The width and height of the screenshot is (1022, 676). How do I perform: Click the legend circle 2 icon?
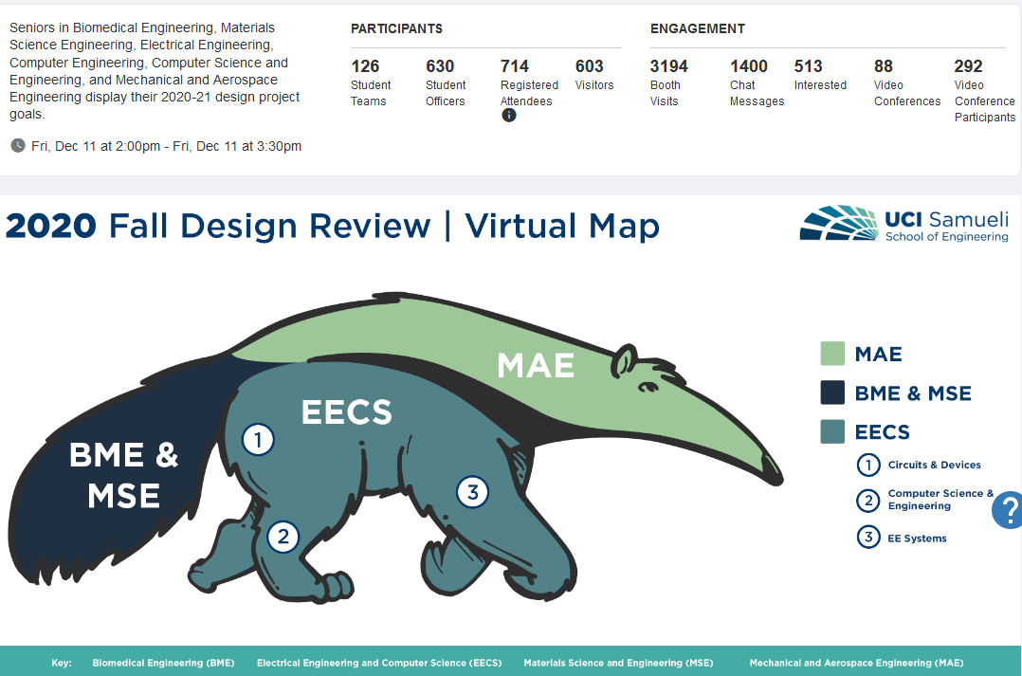click(867, 500)
